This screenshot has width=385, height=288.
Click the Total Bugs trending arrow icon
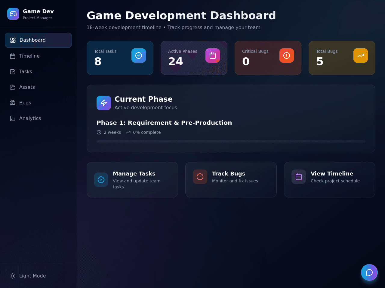(x=361, y=55)
